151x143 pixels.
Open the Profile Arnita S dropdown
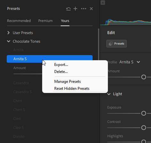click(x=138, y=62)
